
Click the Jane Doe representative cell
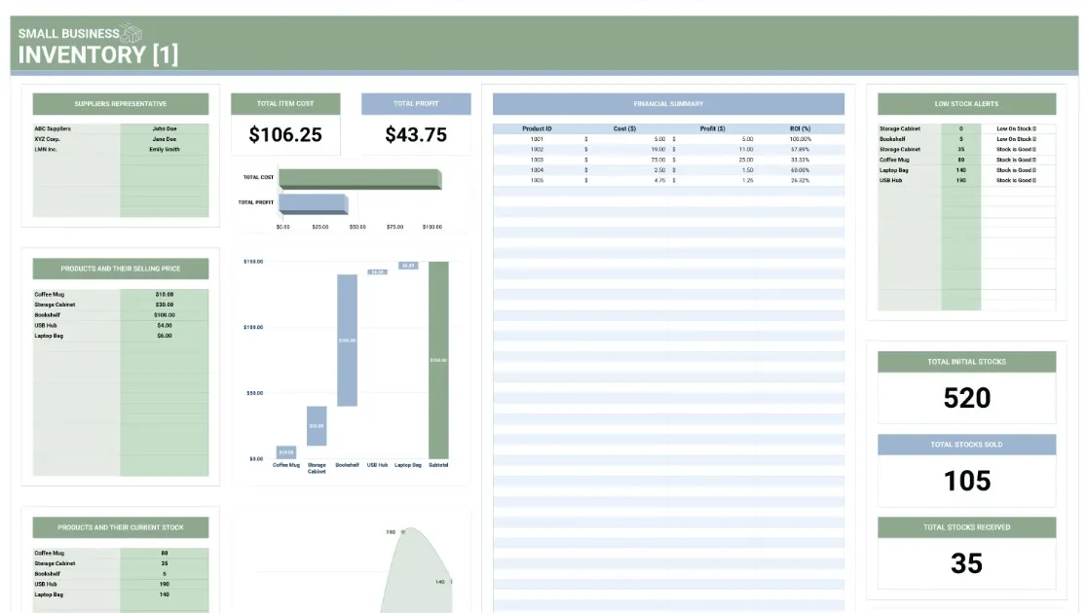165,139
